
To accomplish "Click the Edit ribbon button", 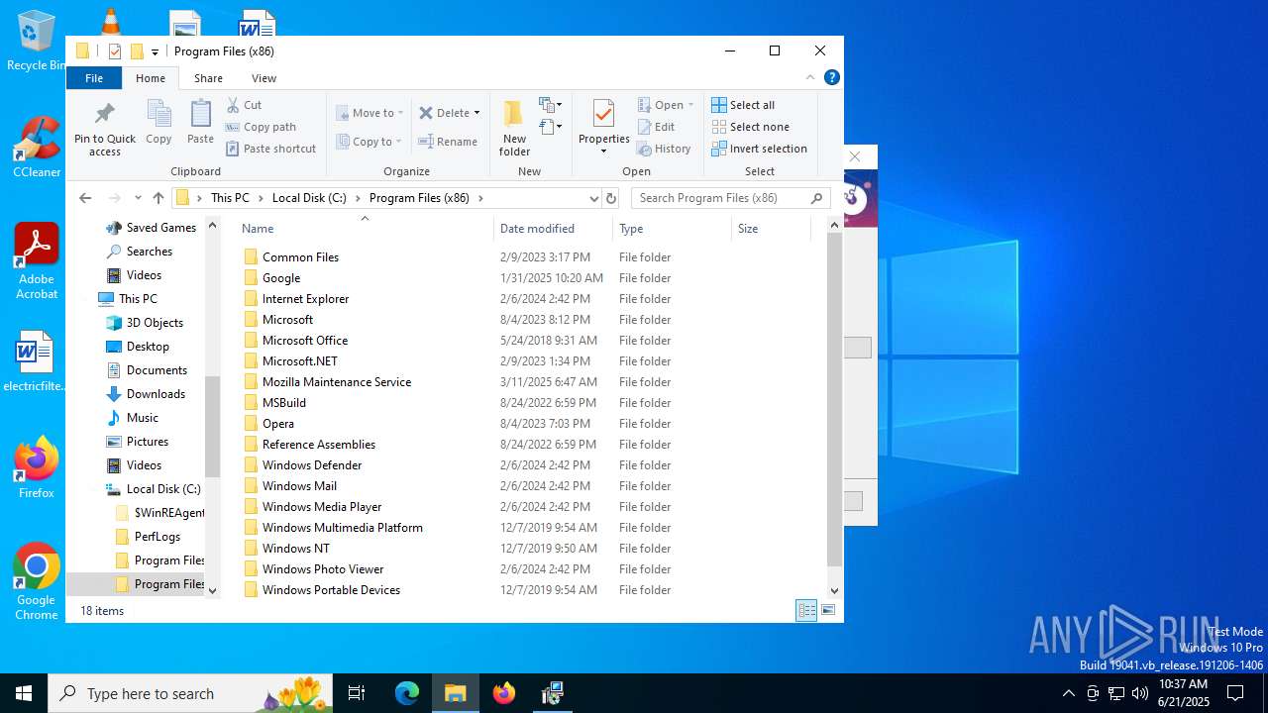I will [x=657, y=127].
